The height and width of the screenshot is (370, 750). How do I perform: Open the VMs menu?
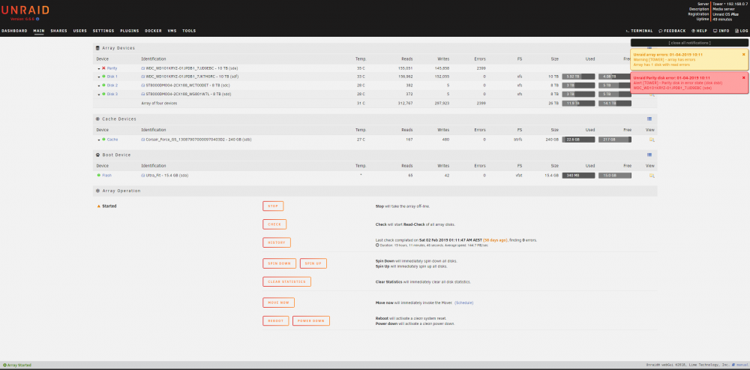click(x=172, y=31)
